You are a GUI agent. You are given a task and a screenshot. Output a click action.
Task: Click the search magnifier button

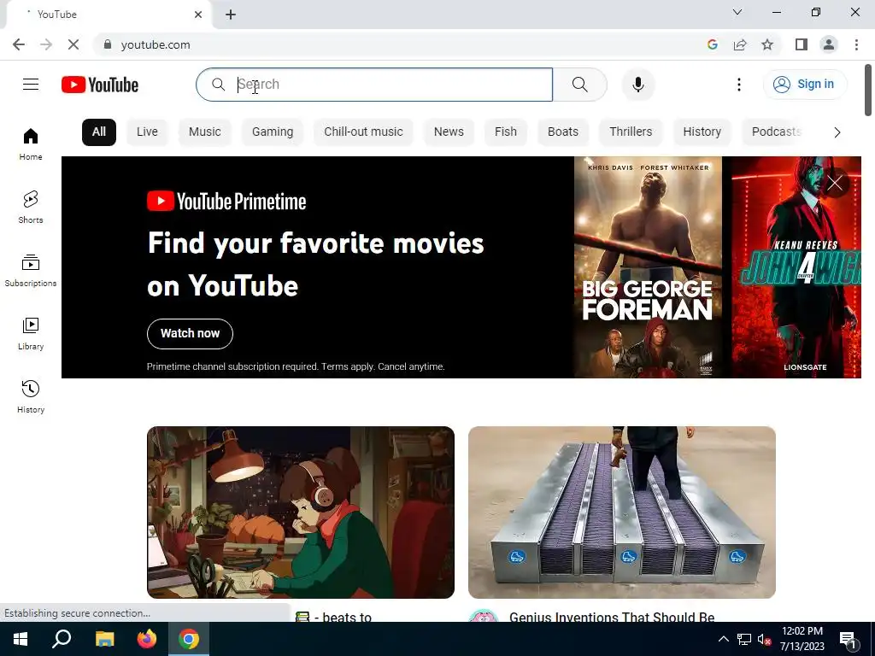pos(580,85)
